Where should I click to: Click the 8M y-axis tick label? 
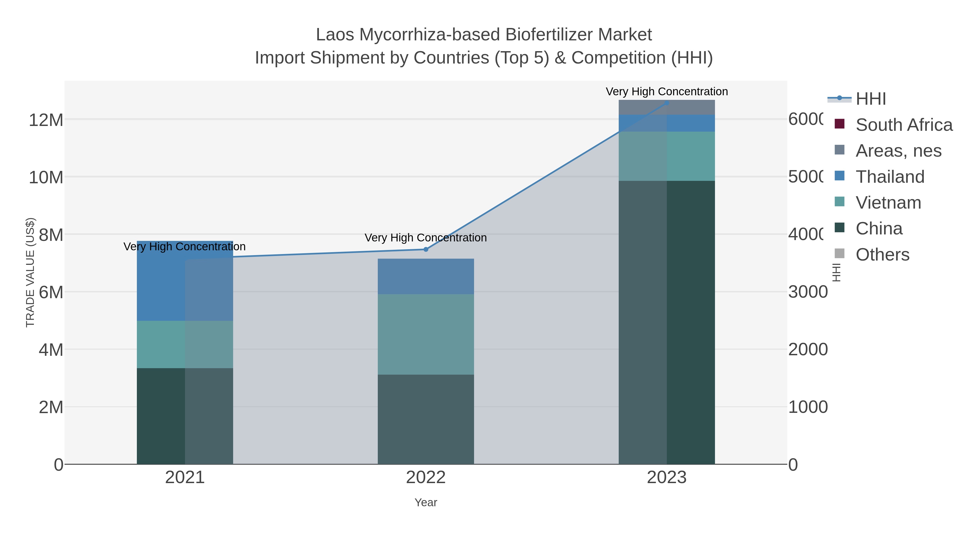[x=51, y=235]
